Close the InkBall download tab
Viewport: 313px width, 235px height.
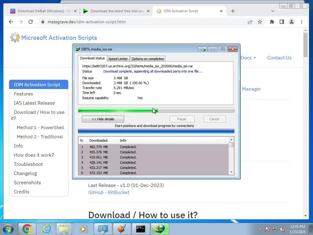tap(75, 11)
